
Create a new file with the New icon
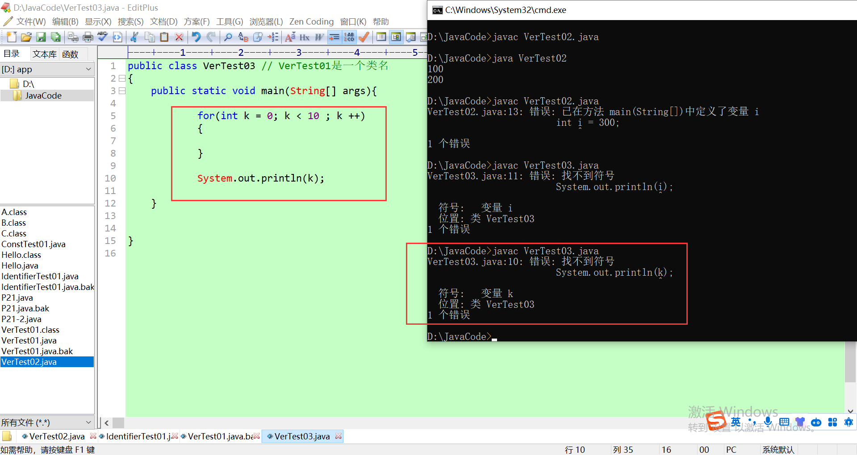12,37
